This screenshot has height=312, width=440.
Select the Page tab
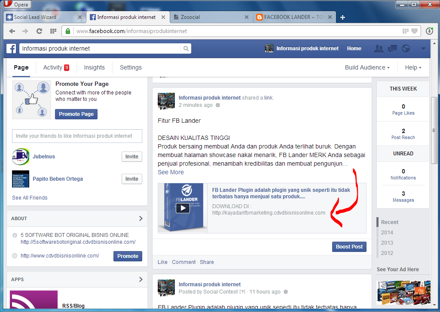21,67
